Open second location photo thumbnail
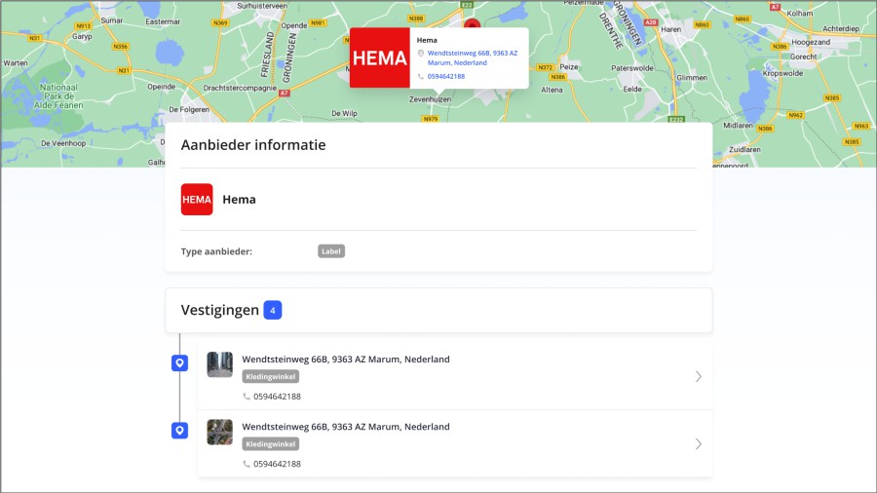The width and height of the screenshot is (877, 493). 220,432
